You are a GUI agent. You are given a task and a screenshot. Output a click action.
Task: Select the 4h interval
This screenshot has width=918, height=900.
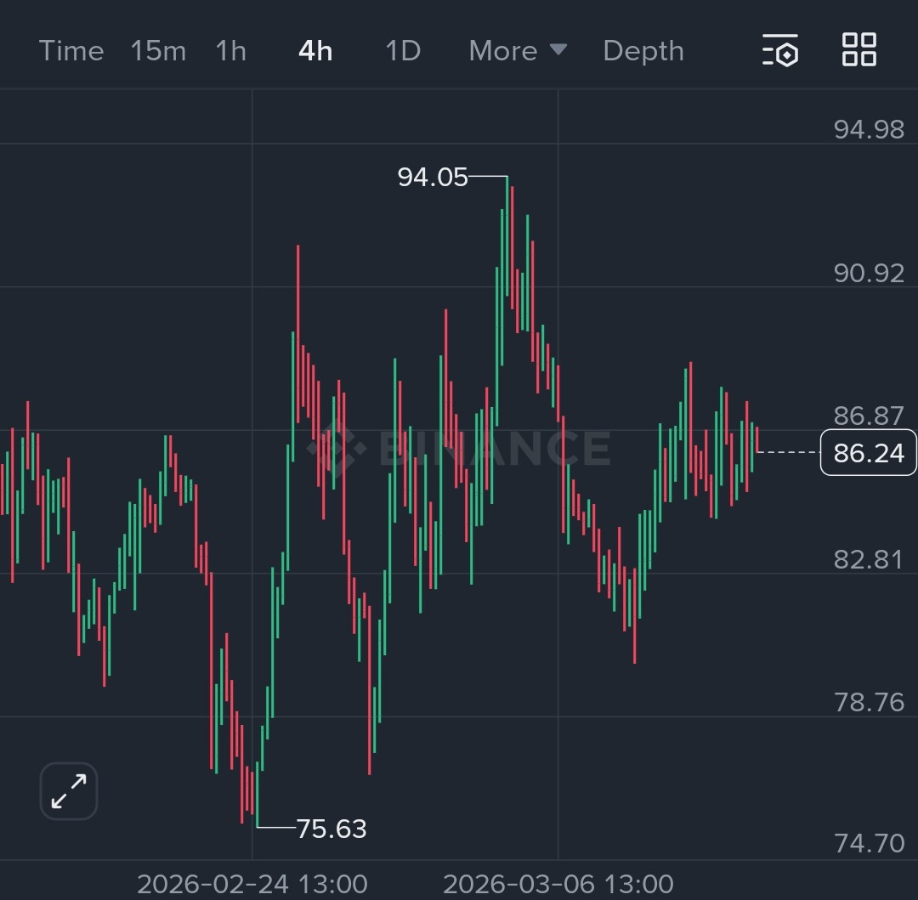(x=315, y=51)
